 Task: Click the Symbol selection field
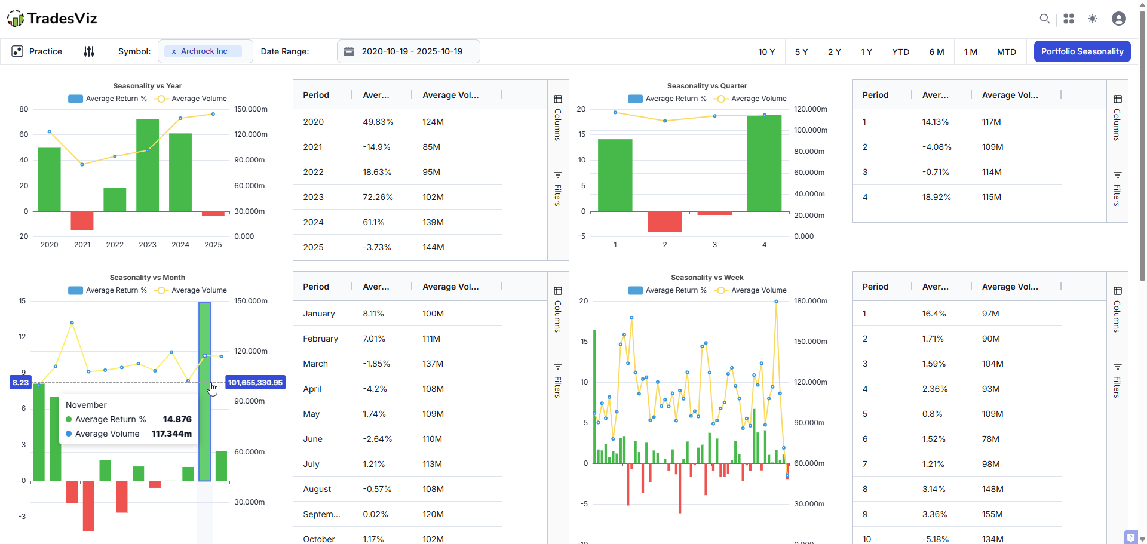pos(206,51)
